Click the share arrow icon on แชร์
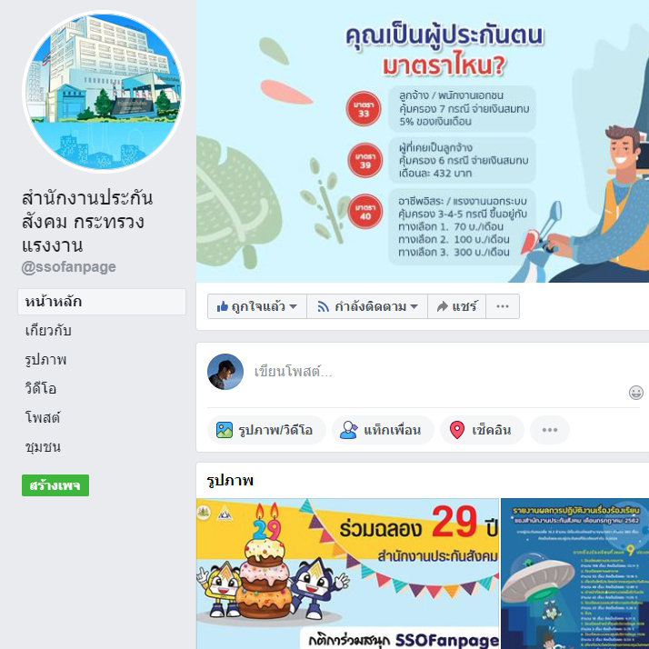Viewport: 649px width, 649px height. pyautogui.click(x=443, y=306)
